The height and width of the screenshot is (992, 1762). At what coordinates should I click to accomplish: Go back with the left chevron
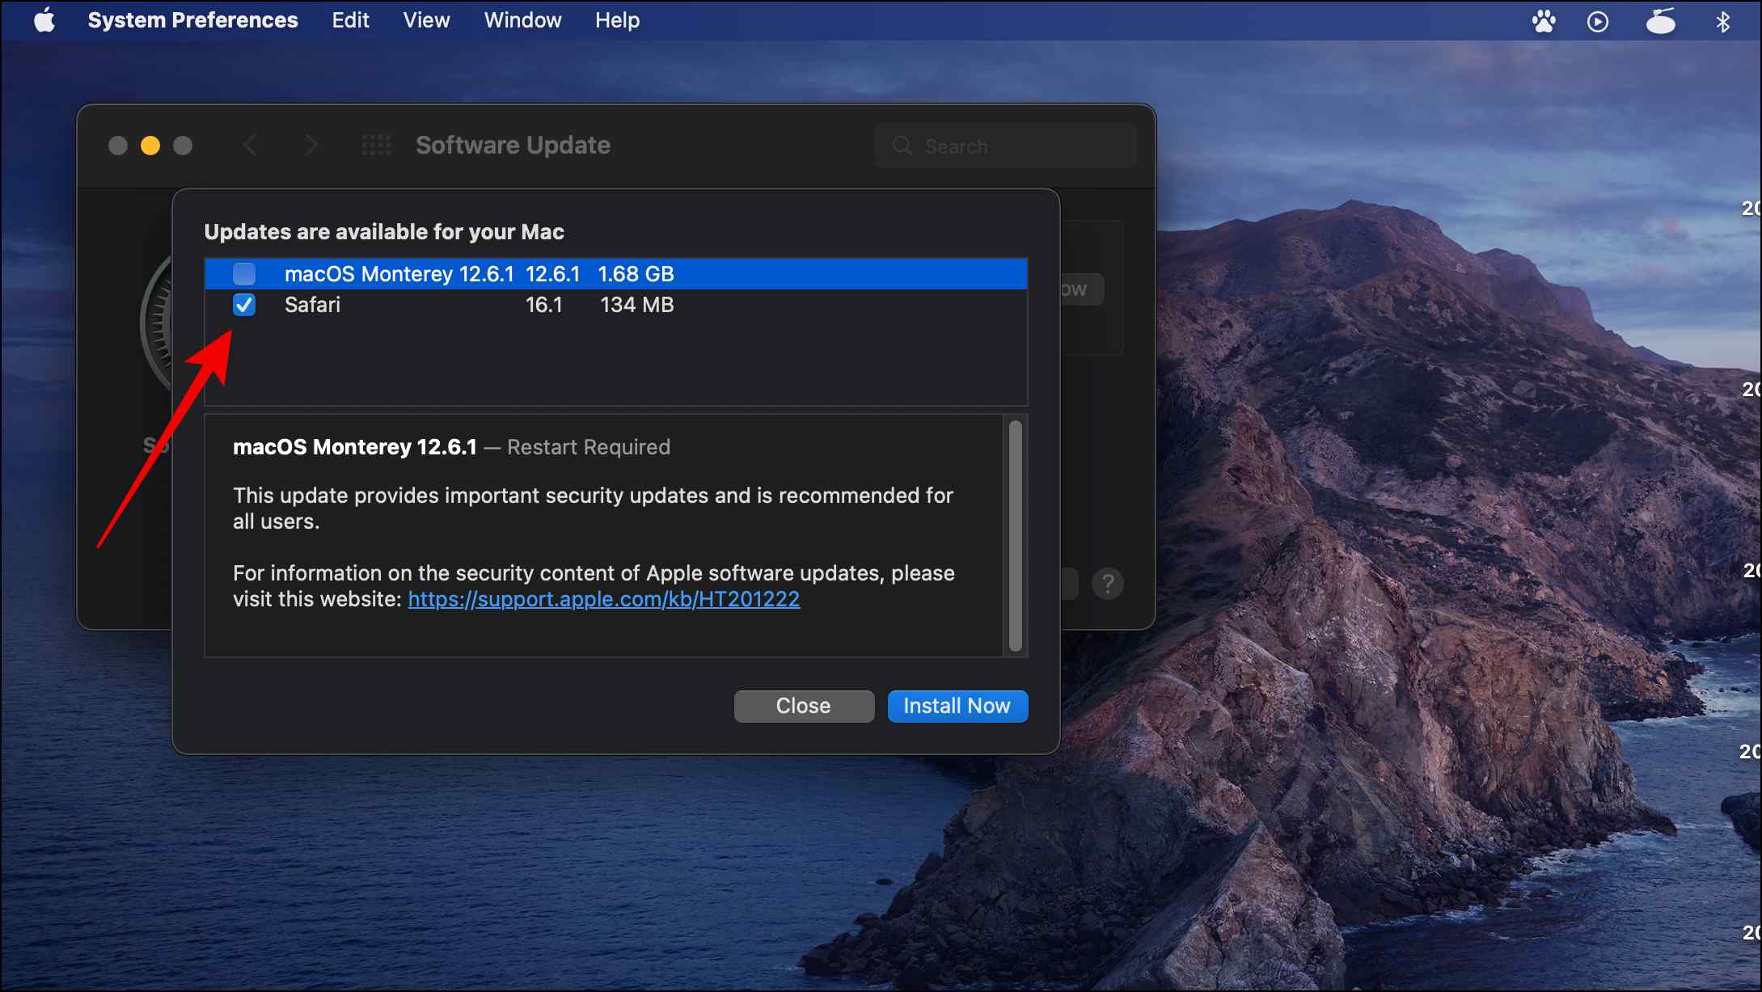tap(251, 146)
